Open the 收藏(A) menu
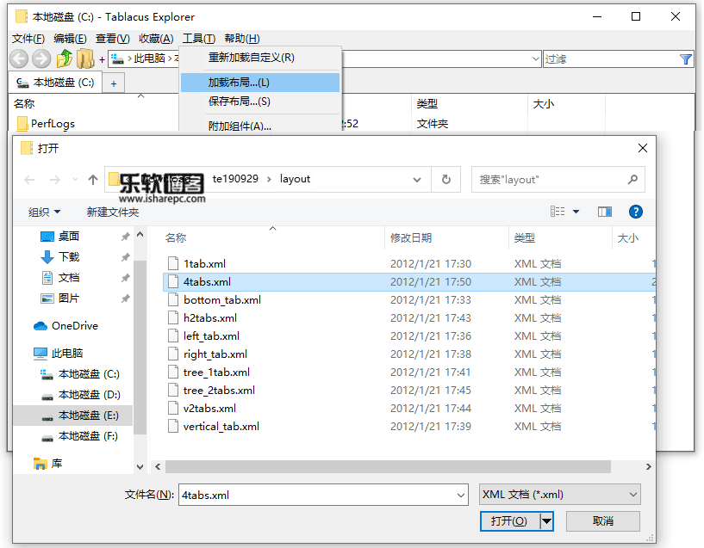Image resolution: width=704 pixels, height=548 pixels. 156,39
